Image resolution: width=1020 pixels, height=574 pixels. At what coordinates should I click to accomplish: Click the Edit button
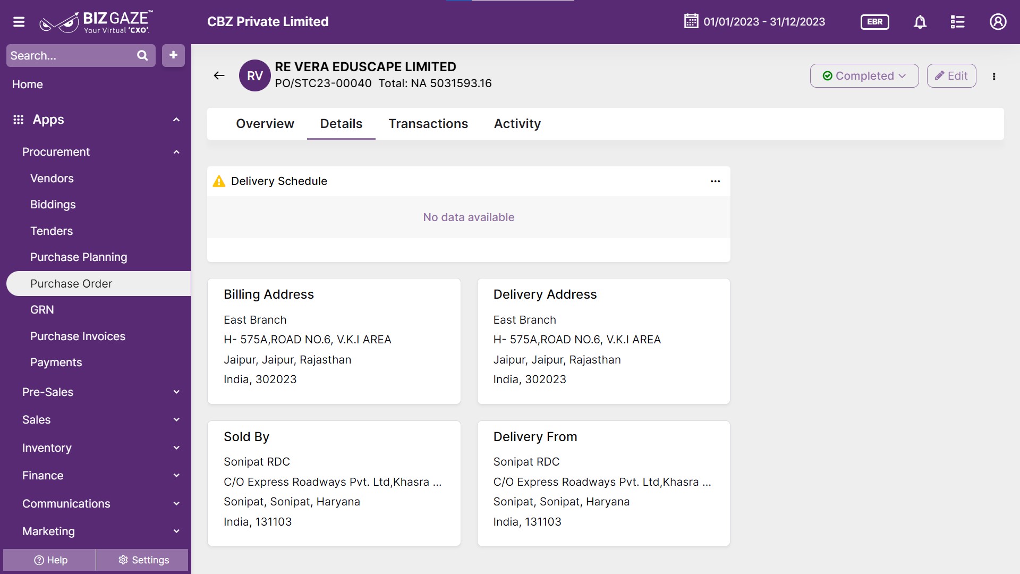pyautogui.click(x=951, y=76)
